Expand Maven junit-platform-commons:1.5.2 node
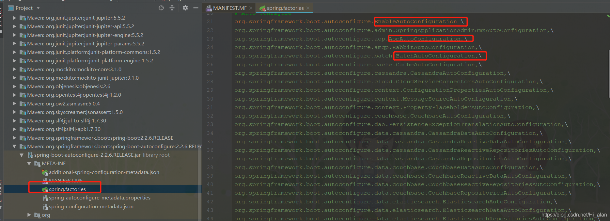The width and height of the screenshot is (610, 221). click(x=14, y=52)
